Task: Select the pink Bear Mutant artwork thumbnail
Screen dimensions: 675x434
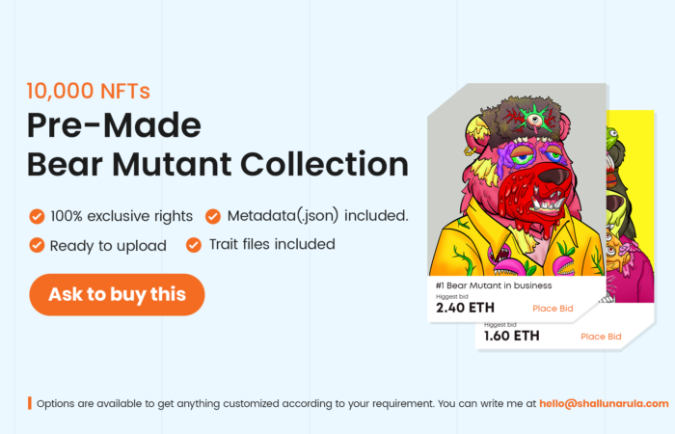Action: coord(517,179)
